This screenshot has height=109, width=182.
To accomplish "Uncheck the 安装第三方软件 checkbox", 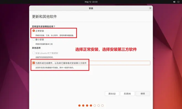I will click(x=34, y=63).
